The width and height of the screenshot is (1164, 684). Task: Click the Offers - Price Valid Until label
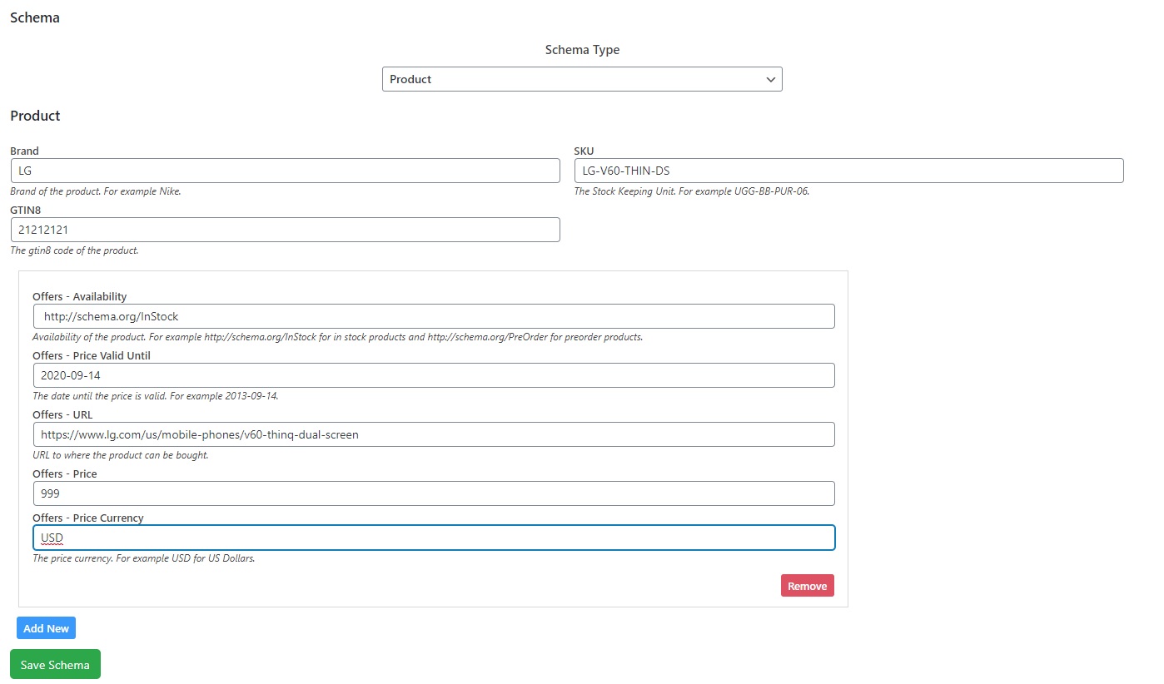[91, 356]
